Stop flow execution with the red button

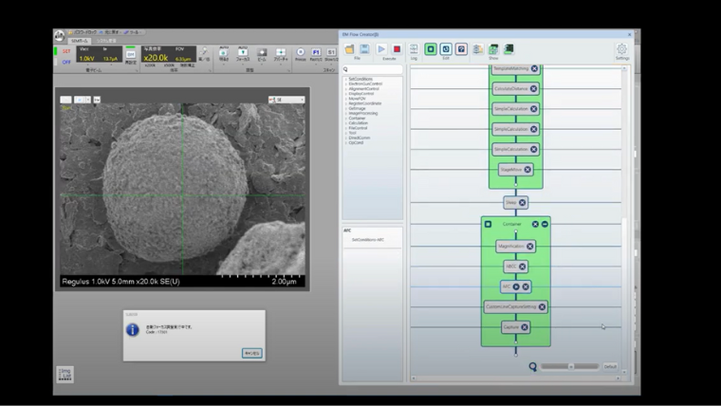pos(397,49)
